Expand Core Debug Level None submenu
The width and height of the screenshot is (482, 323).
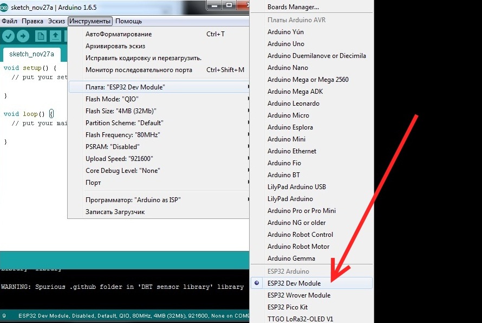pos(159,171)
